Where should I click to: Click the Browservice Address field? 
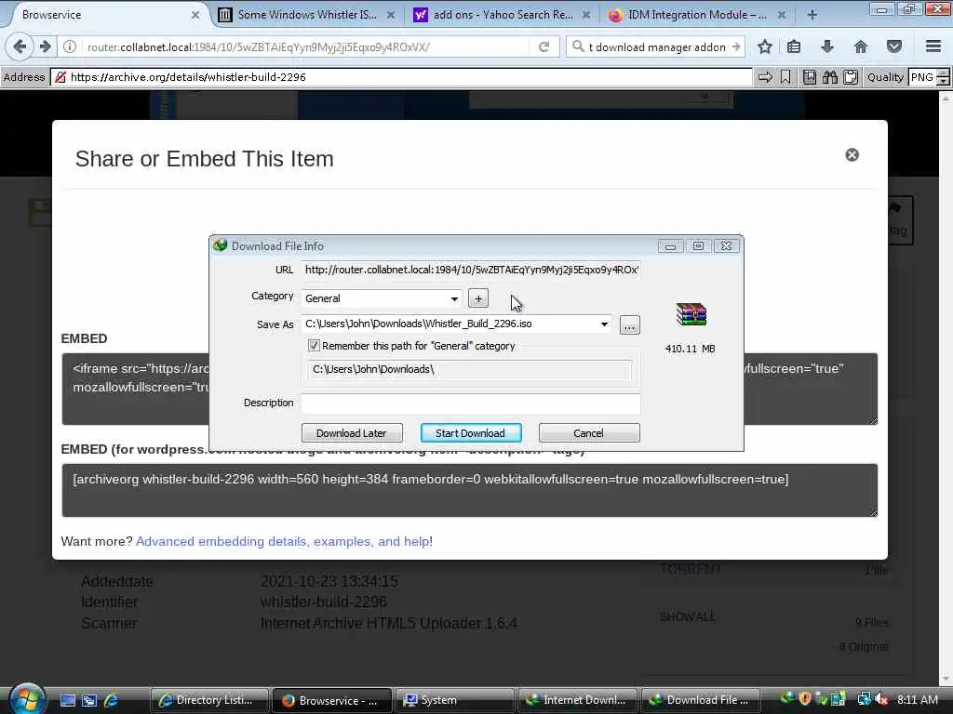coord(401,77)
